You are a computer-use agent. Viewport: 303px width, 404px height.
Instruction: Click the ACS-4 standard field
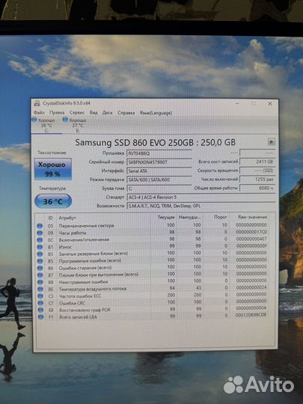201,198
